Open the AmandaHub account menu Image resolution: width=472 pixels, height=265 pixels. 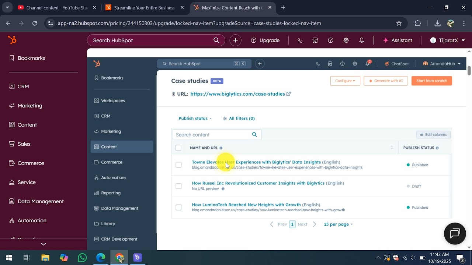[x=442, y=64]
